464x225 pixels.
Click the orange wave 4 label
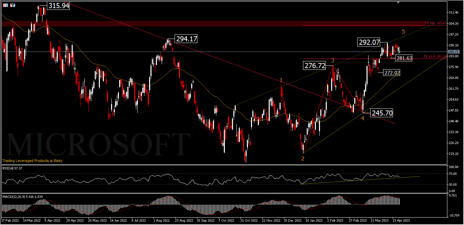[x=362, y=118]
